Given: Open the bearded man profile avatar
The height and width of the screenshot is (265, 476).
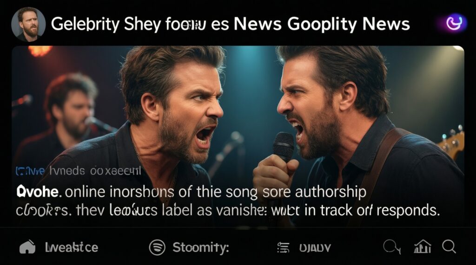Looking at the screenshot, I should [x=28, y=24].
